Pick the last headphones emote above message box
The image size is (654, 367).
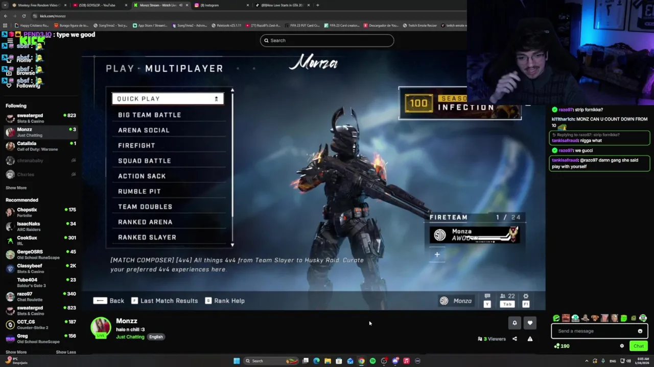point(643,319)
